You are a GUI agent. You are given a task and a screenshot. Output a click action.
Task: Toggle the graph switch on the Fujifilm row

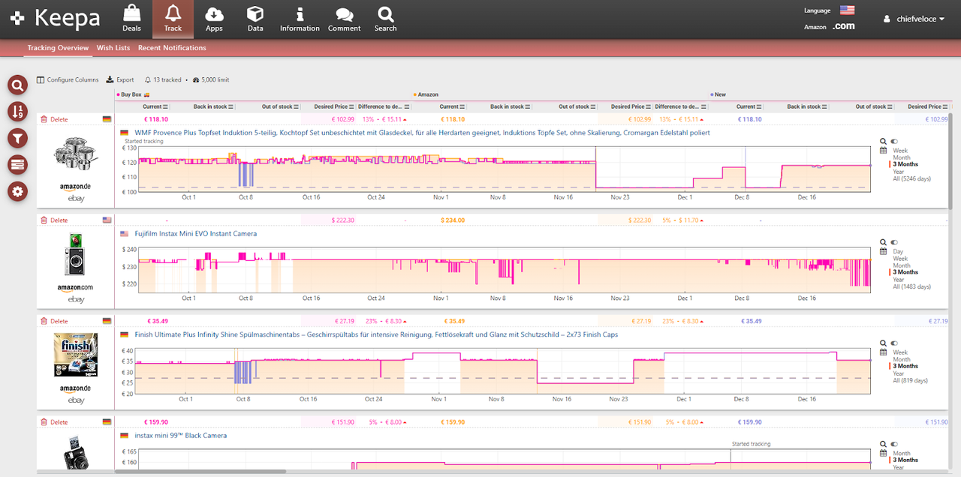(x=894, y=242)
